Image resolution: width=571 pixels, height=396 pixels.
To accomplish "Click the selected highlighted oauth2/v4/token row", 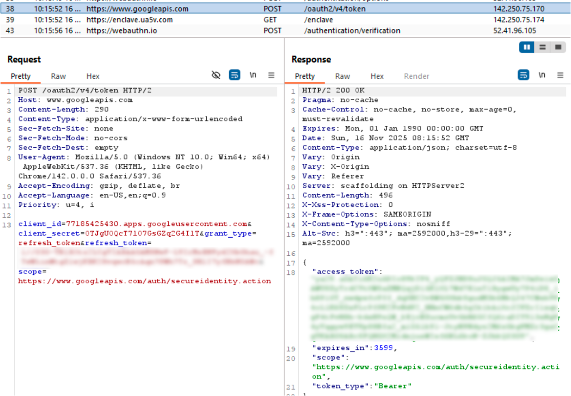I will pos(186,8).
